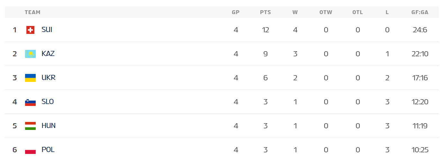The image size is (442, 160).
Task: Click the TEAM column header
Action: [x=32, y=12]
